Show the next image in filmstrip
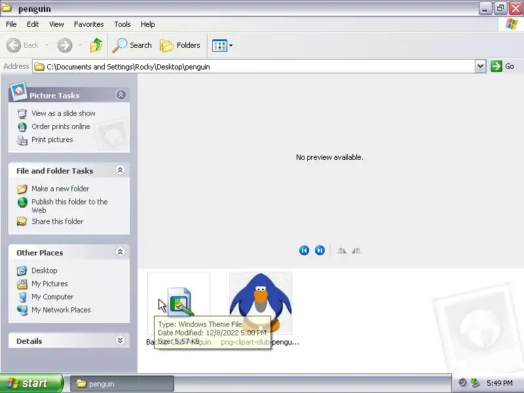Screen dimensions: 524x393 (320, 250)
